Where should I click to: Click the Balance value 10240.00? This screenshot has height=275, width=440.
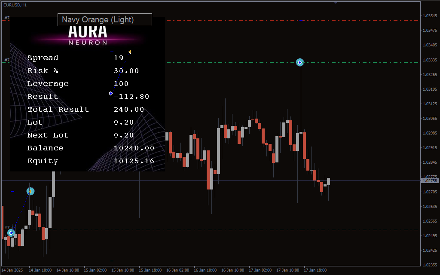[134, 148]
